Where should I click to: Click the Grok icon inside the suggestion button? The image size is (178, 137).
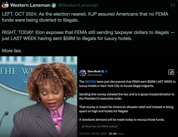[83, 126]
